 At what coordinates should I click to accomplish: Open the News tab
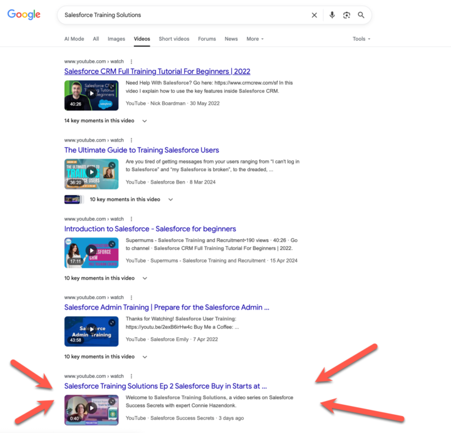[x=231, y=39]
